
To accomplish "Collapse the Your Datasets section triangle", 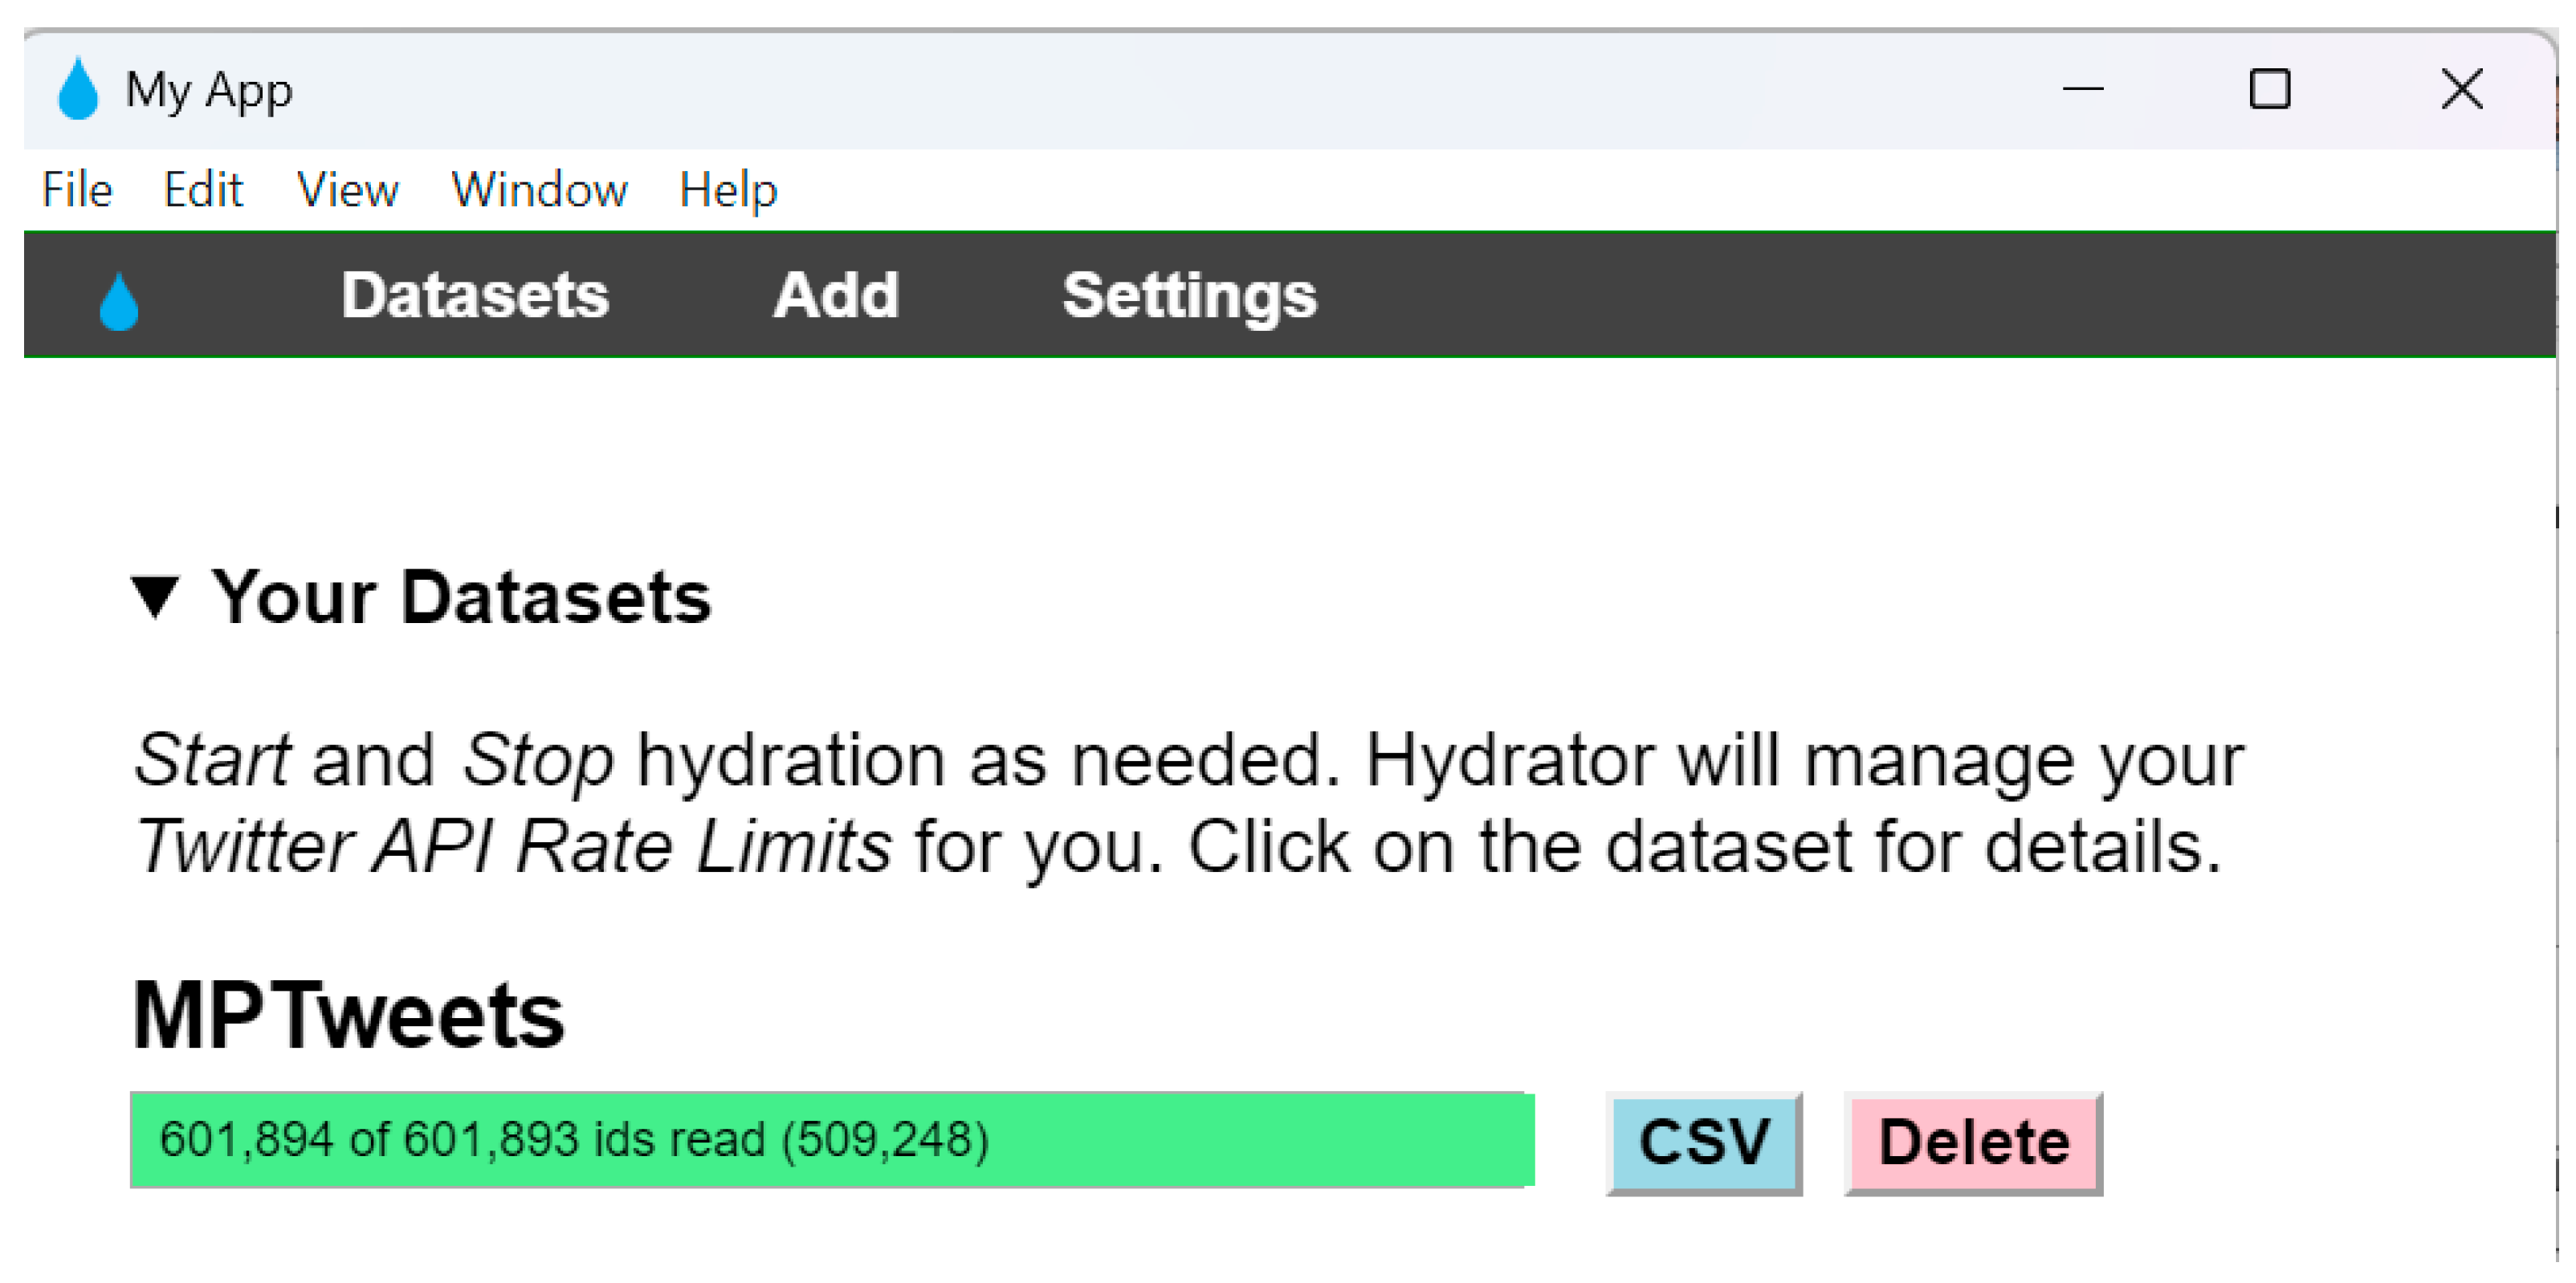I will pyautogui.click(x=156, y=598).
